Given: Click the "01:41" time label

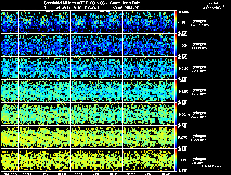Looking at the screenshot, I should point(114,174).
